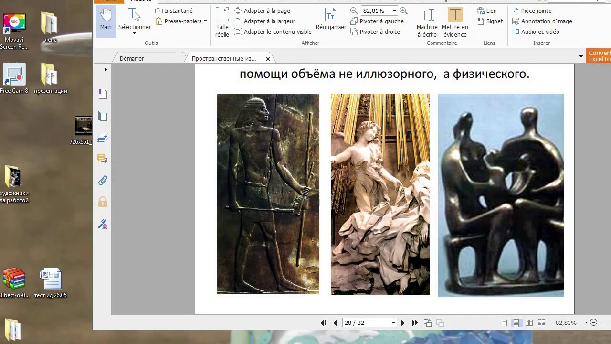The height and width of the screenshot is (344, 611).
Task: Click the Convert Excel banner button
Action: [599, 56]
